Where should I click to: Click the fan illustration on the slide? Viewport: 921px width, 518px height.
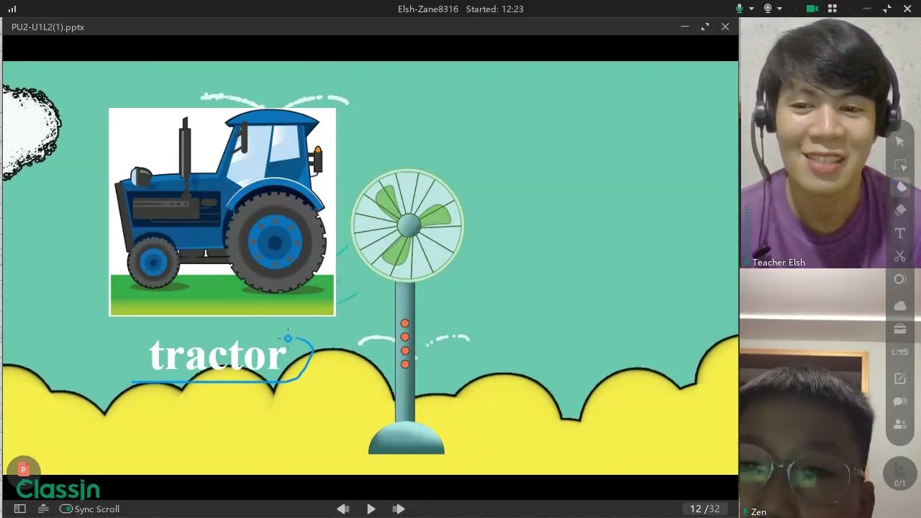click(407, 311)
